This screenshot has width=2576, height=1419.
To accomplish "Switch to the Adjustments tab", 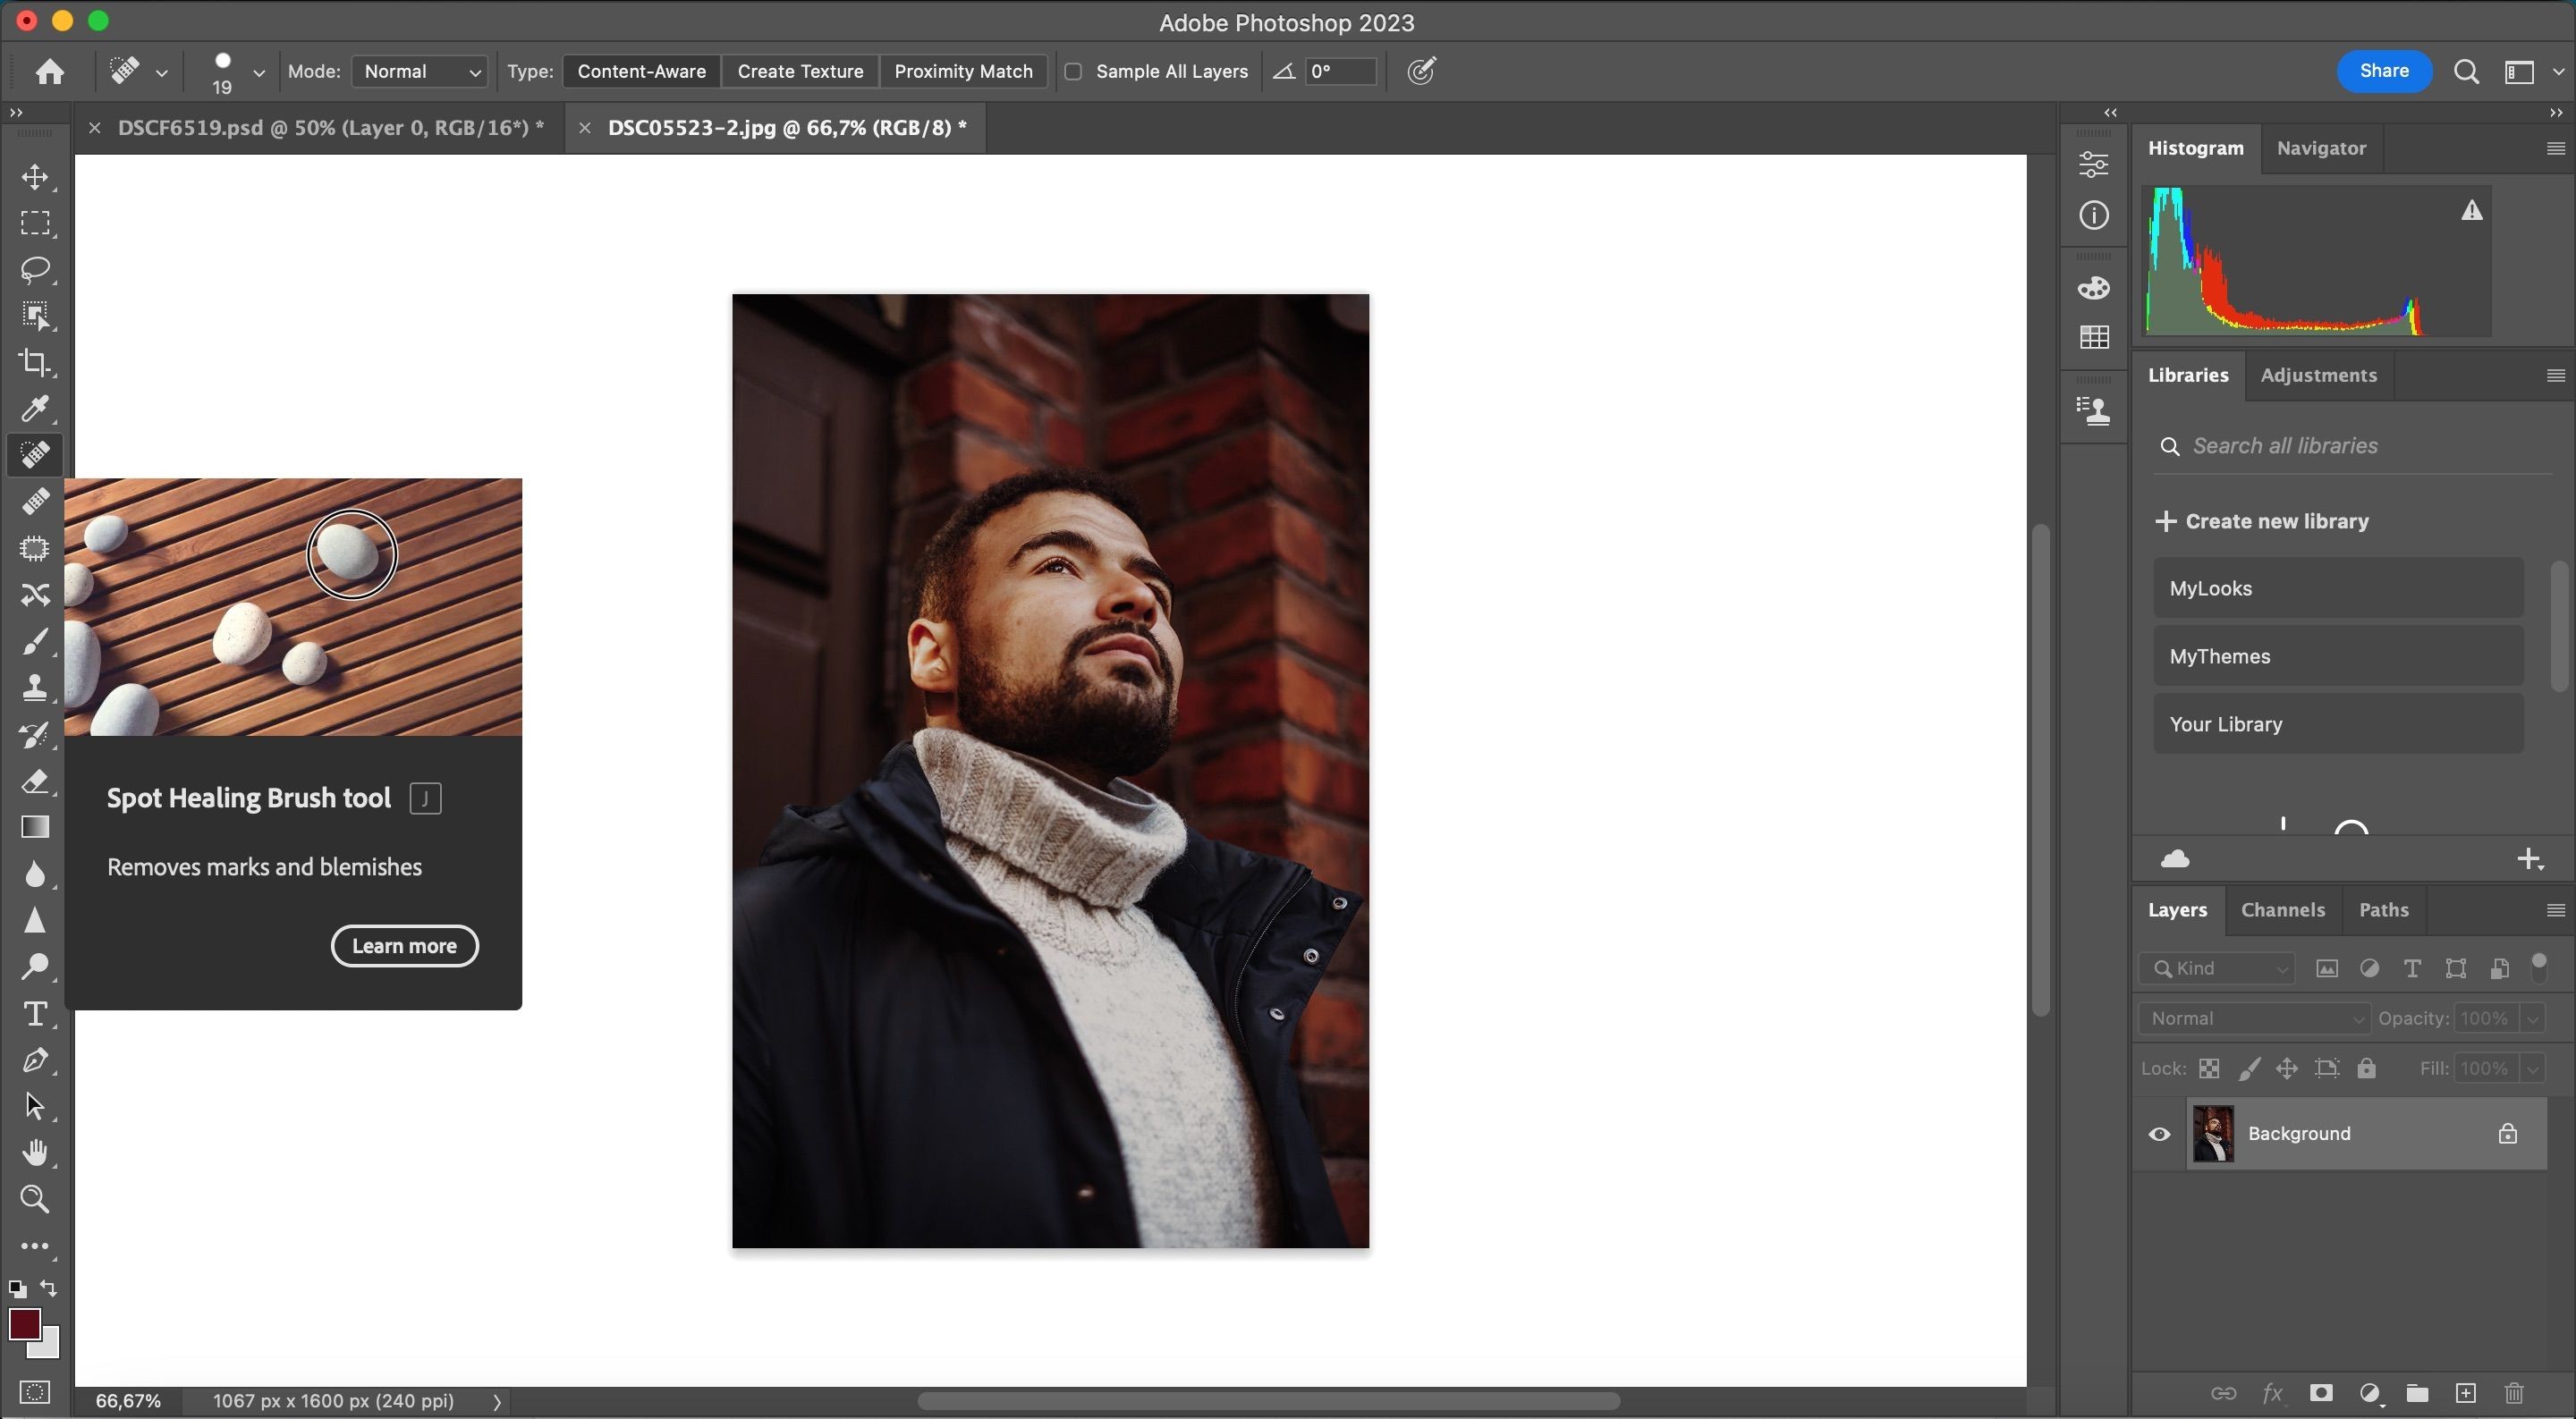I will pyautogui.click(x=2318, y=375).
